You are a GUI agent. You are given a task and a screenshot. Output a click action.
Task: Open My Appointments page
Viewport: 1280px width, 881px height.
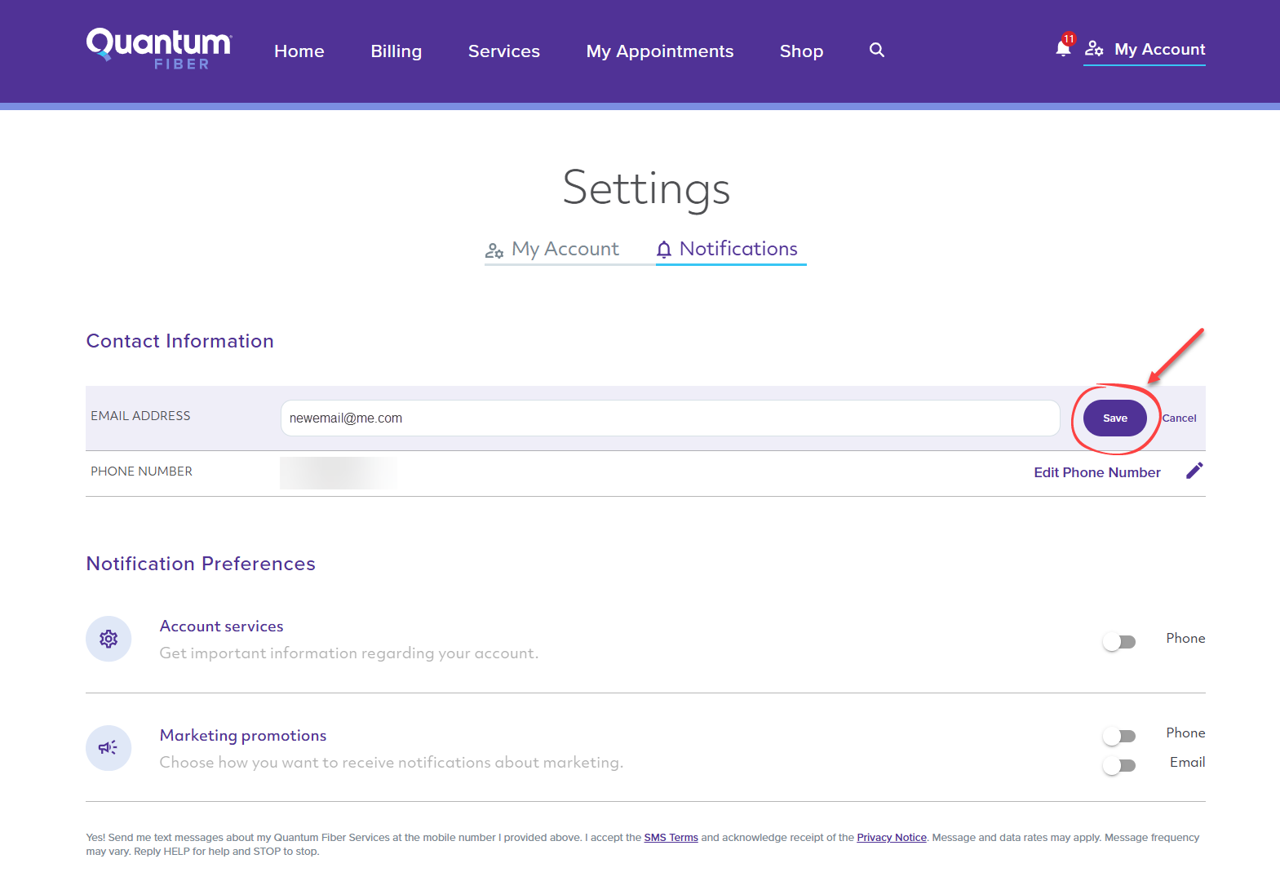(x=660, y=51)
